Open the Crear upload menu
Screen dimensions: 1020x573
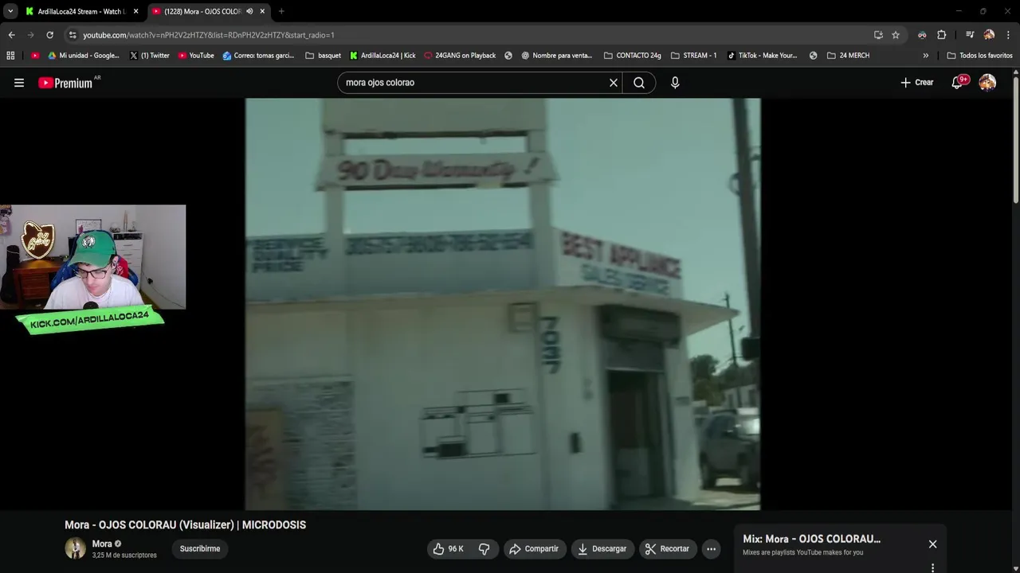[x=917, y=83]
